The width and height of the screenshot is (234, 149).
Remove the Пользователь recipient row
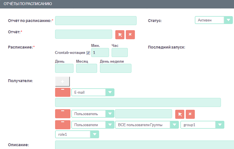(62, 114)
